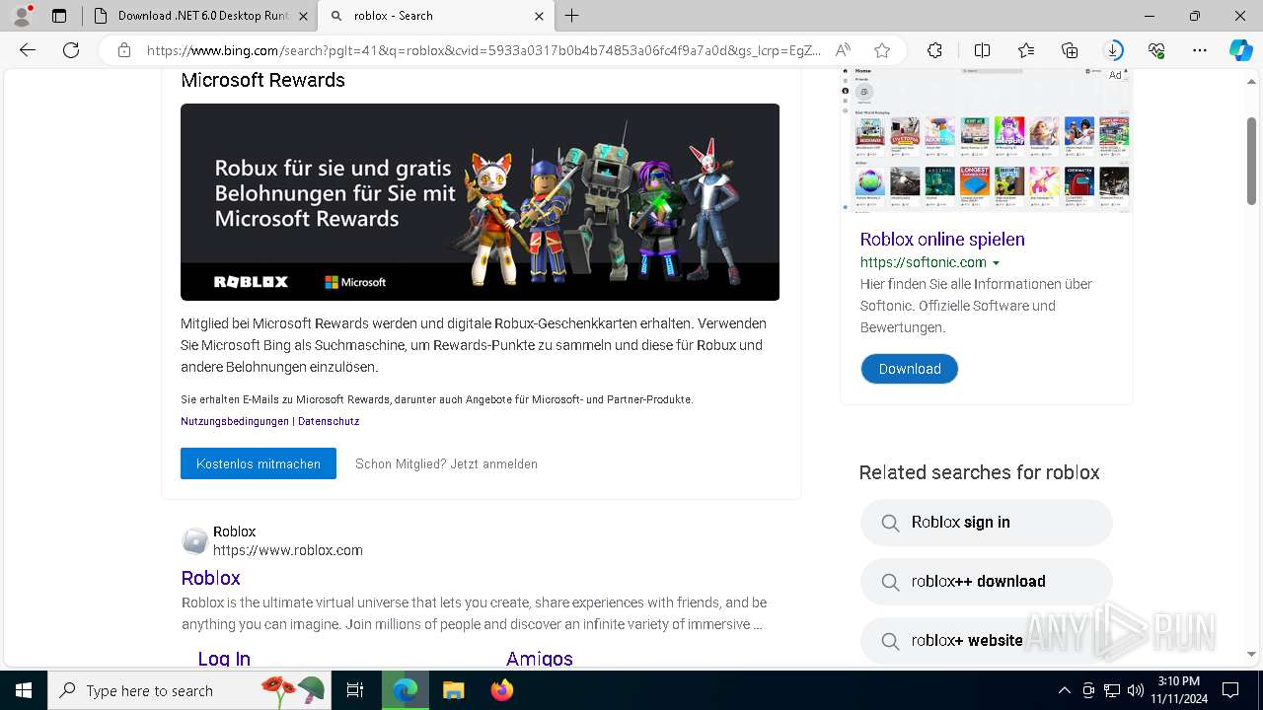View site information via the lock icon
1263x710 pixels.
(x=123, y=50)
